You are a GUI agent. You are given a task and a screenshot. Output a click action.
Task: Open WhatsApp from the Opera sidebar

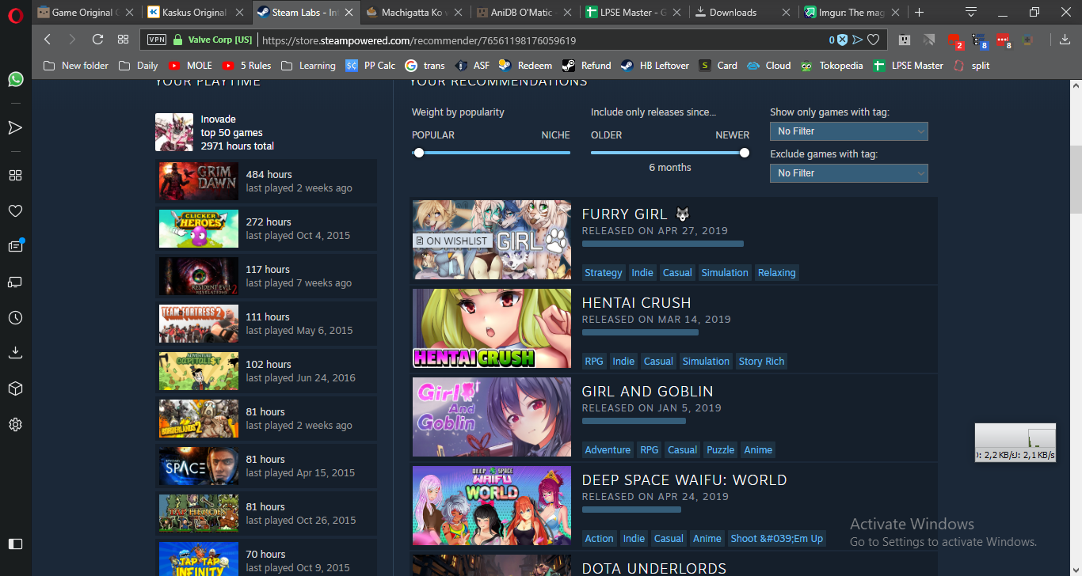tap(15, 79)
